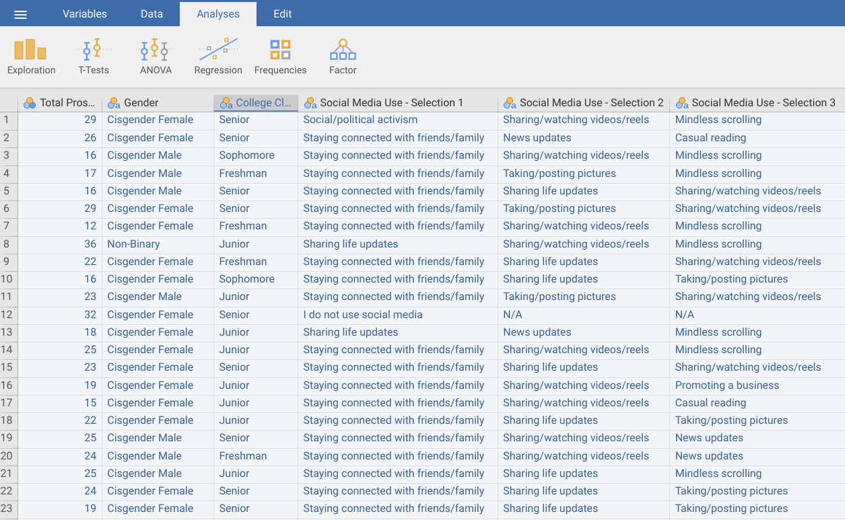Open the Frequencies analyses menu
The height and width of the screenshot is (520, 845).
pos(280,57)
